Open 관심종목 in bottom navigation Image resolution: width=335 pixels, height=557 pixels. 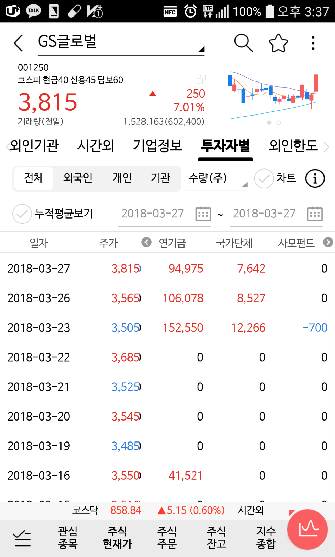pos(68,538)
